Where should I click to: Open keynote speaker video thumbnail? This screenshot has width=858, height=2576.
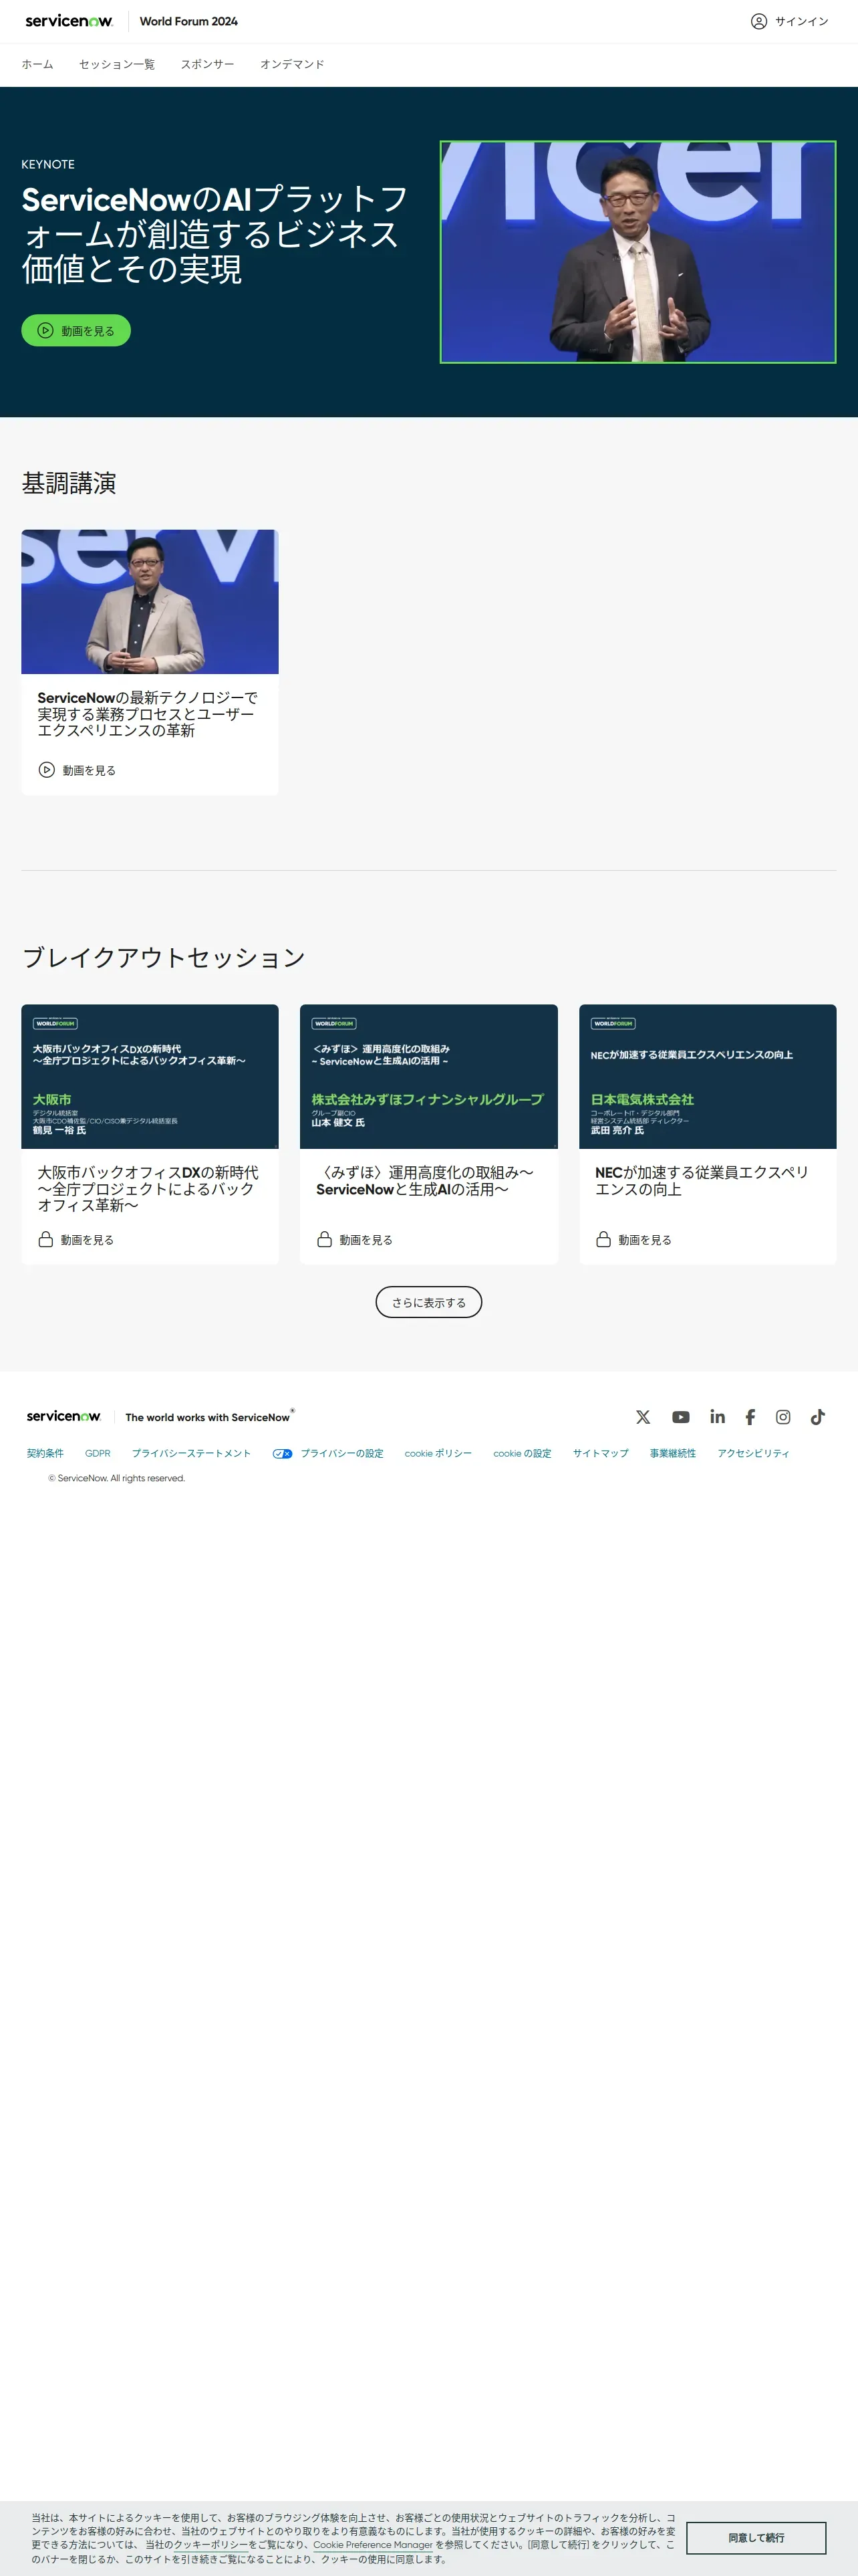click(x=637, y=252)
